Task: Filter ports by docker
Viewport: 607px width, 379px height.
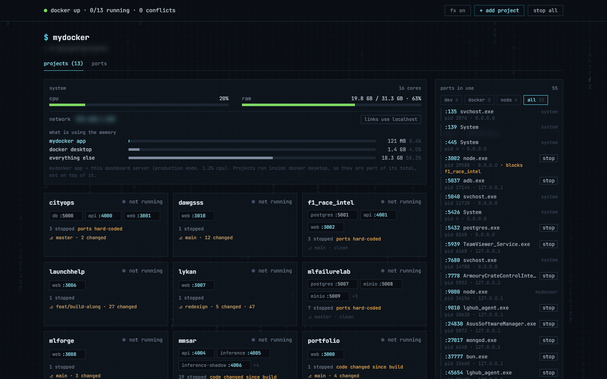Action: pyautogui.click(x=479, y=100)
